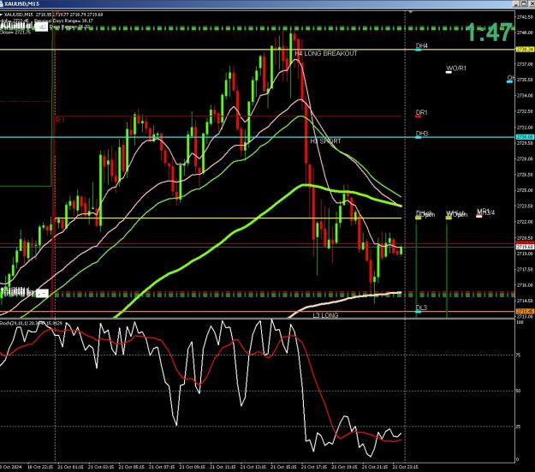Click the Previous Days Range text

click(63, 21)
